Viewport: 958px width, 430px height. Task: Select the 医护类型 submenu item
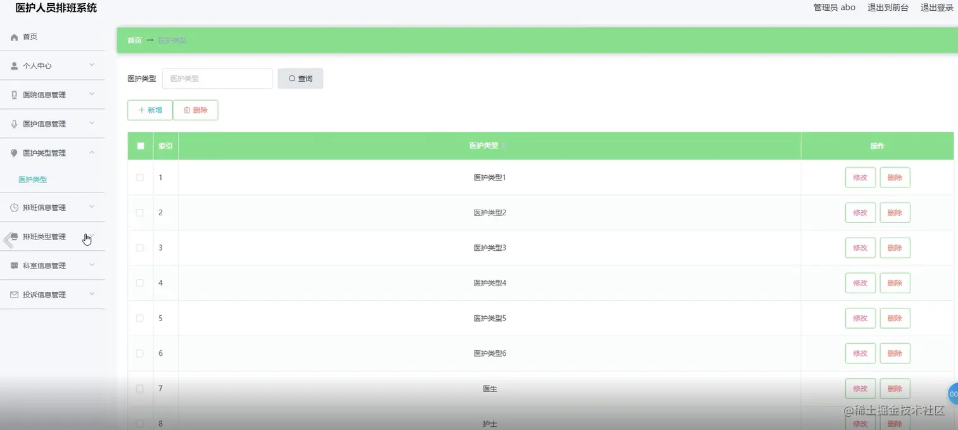32,180
